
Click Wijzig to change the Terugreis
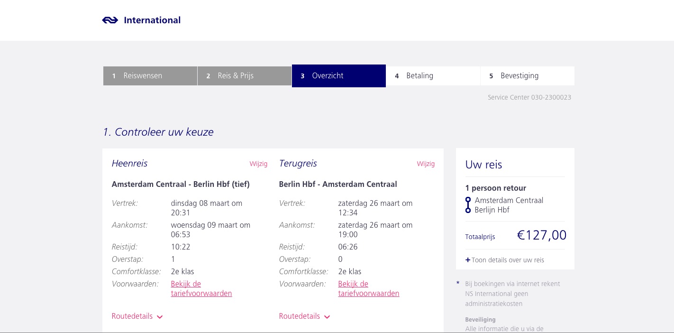(x=426, y=164)
